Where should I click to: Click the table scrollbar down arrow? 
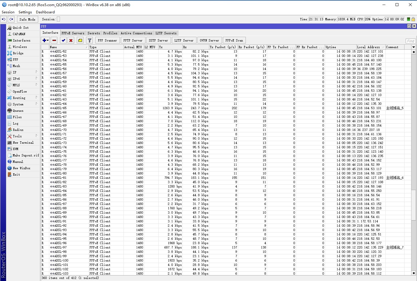point(414,273)
